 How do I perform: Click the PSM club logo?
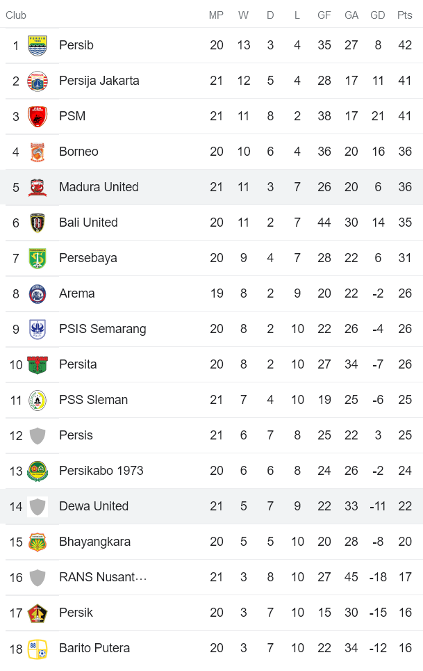[38, 117]
